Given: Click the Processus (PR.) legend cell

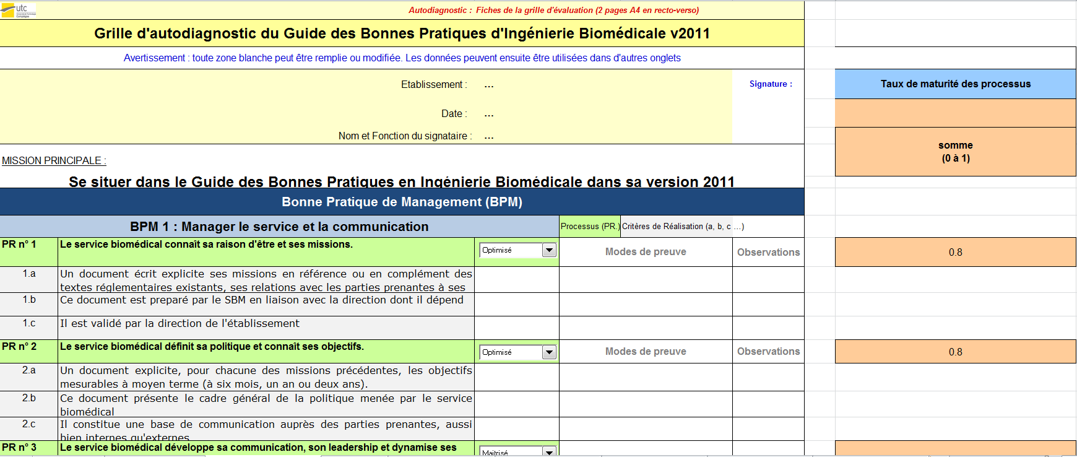Looking at the screenshot, I should pyautogui.click(x=590, y=227).
